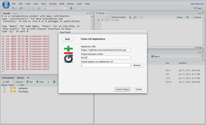Open the code tools dropdown arrow
Image resolution: width=206 pixels, height=125 pixels.
[137, 17]
